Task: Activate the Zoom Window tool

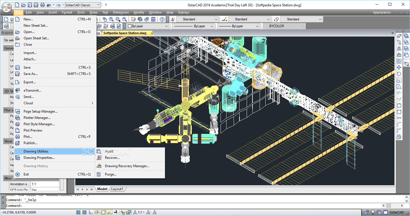Action: pyautogui.click(x=118, y=19)
